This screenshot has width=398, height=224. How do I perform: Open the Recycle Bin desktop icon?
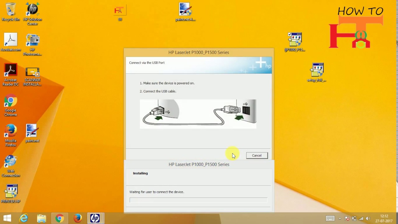pyautogui.click(x=11, y=12)
